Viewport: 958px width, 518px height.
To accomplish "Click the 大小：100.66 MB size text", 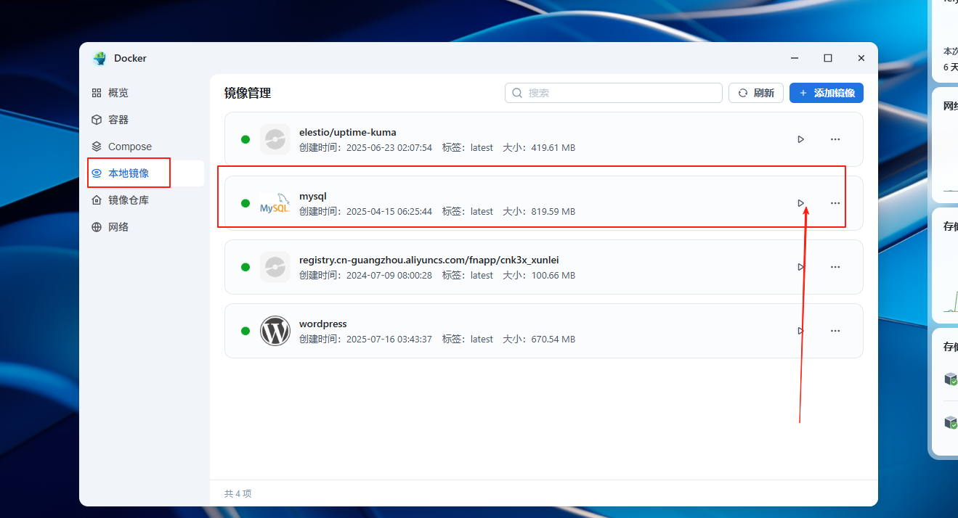I will click(539, 276).
